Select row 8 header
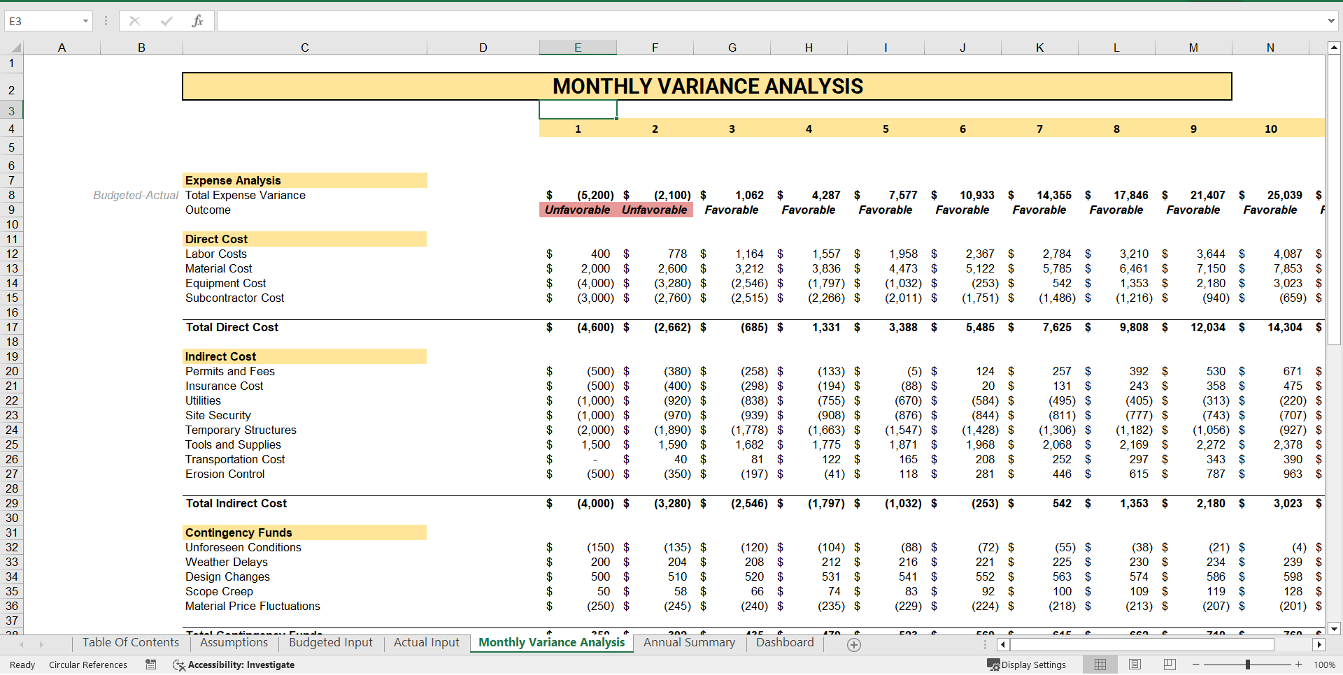Screen dimensions: 1343x675 click(12, 195)
